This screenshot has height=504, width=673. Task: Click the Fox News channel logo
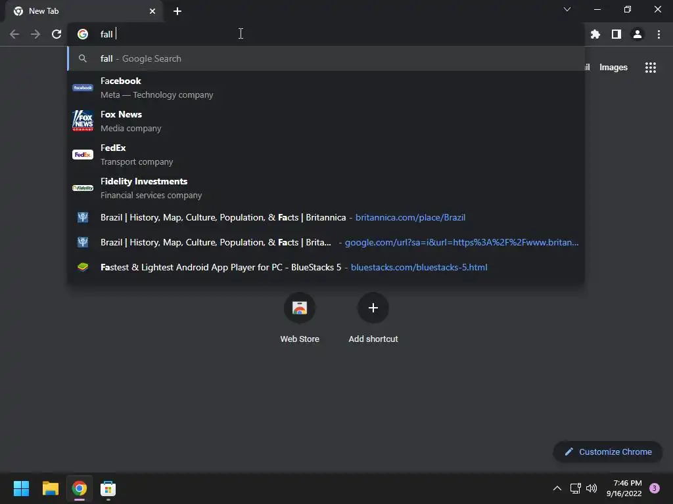[83, 121]
